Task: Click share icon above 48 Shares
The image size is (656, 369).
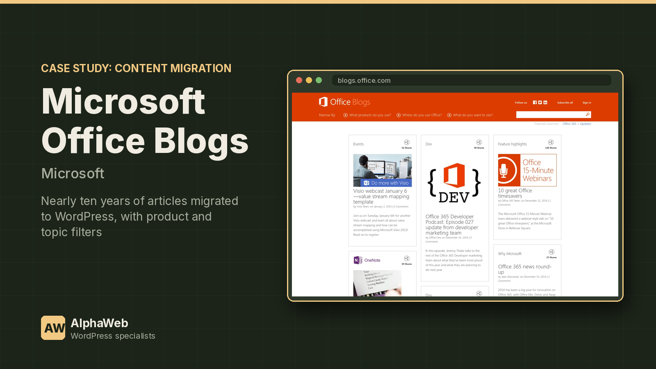Action: coord(479,142)
